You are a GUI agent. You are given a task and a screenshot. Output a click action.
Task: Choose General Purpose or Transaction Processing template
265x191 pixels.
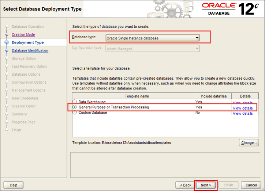point(75,107)
